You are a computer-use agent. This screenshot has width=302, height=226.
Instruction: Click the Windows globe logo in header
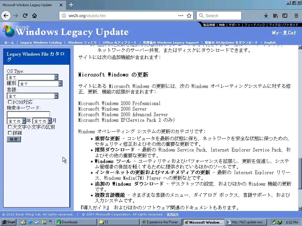pos(9,31)
